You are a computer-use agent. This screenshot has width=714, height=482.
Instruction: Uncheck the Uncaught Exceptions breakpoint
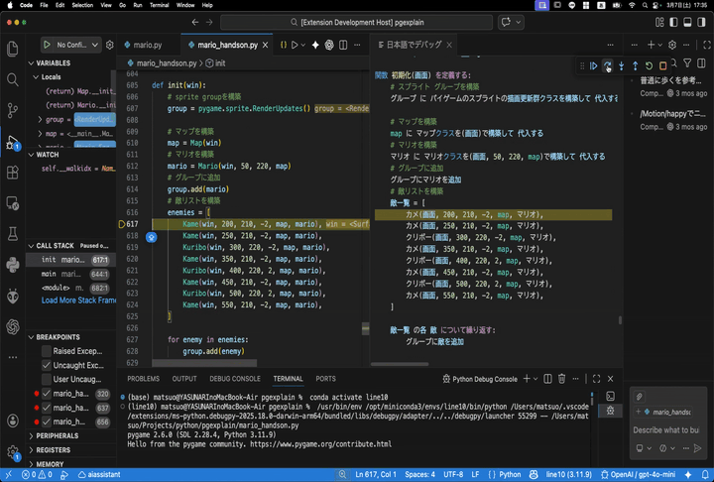46,365
